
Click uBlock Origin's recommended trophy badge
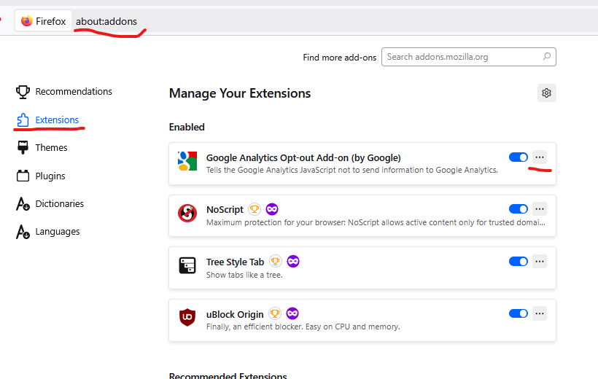click(x=275, y=313)
